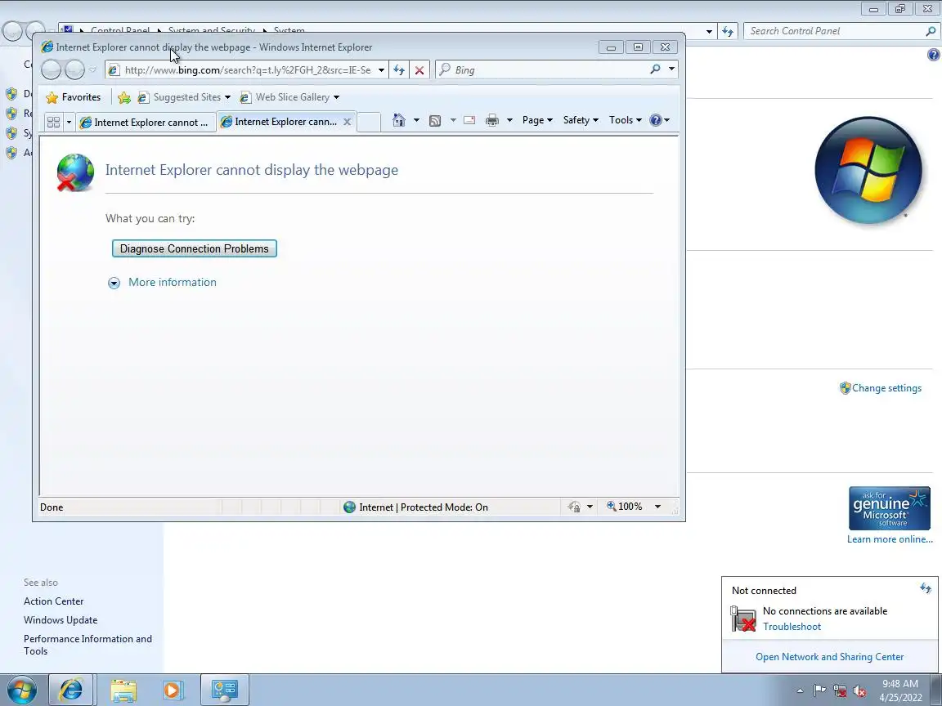942x706 pixels.
Task: Switch to first Internet Explorer cannot tab
Action: [x=145, y=123]
